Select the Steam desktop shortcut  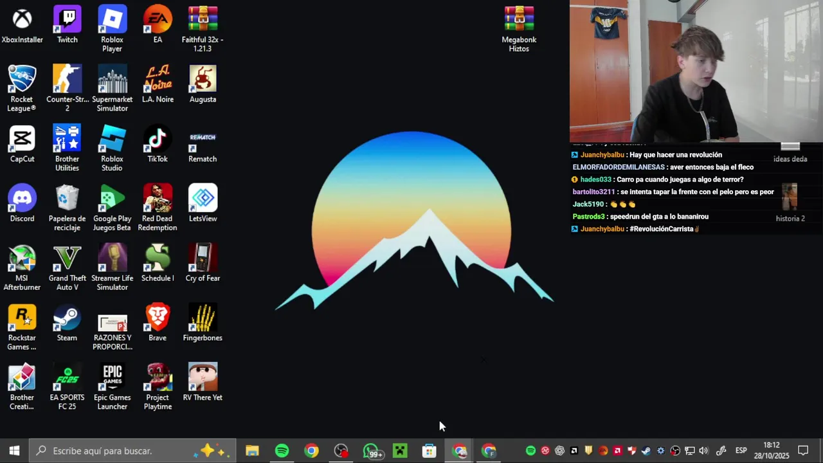click(x=67, y=323)
